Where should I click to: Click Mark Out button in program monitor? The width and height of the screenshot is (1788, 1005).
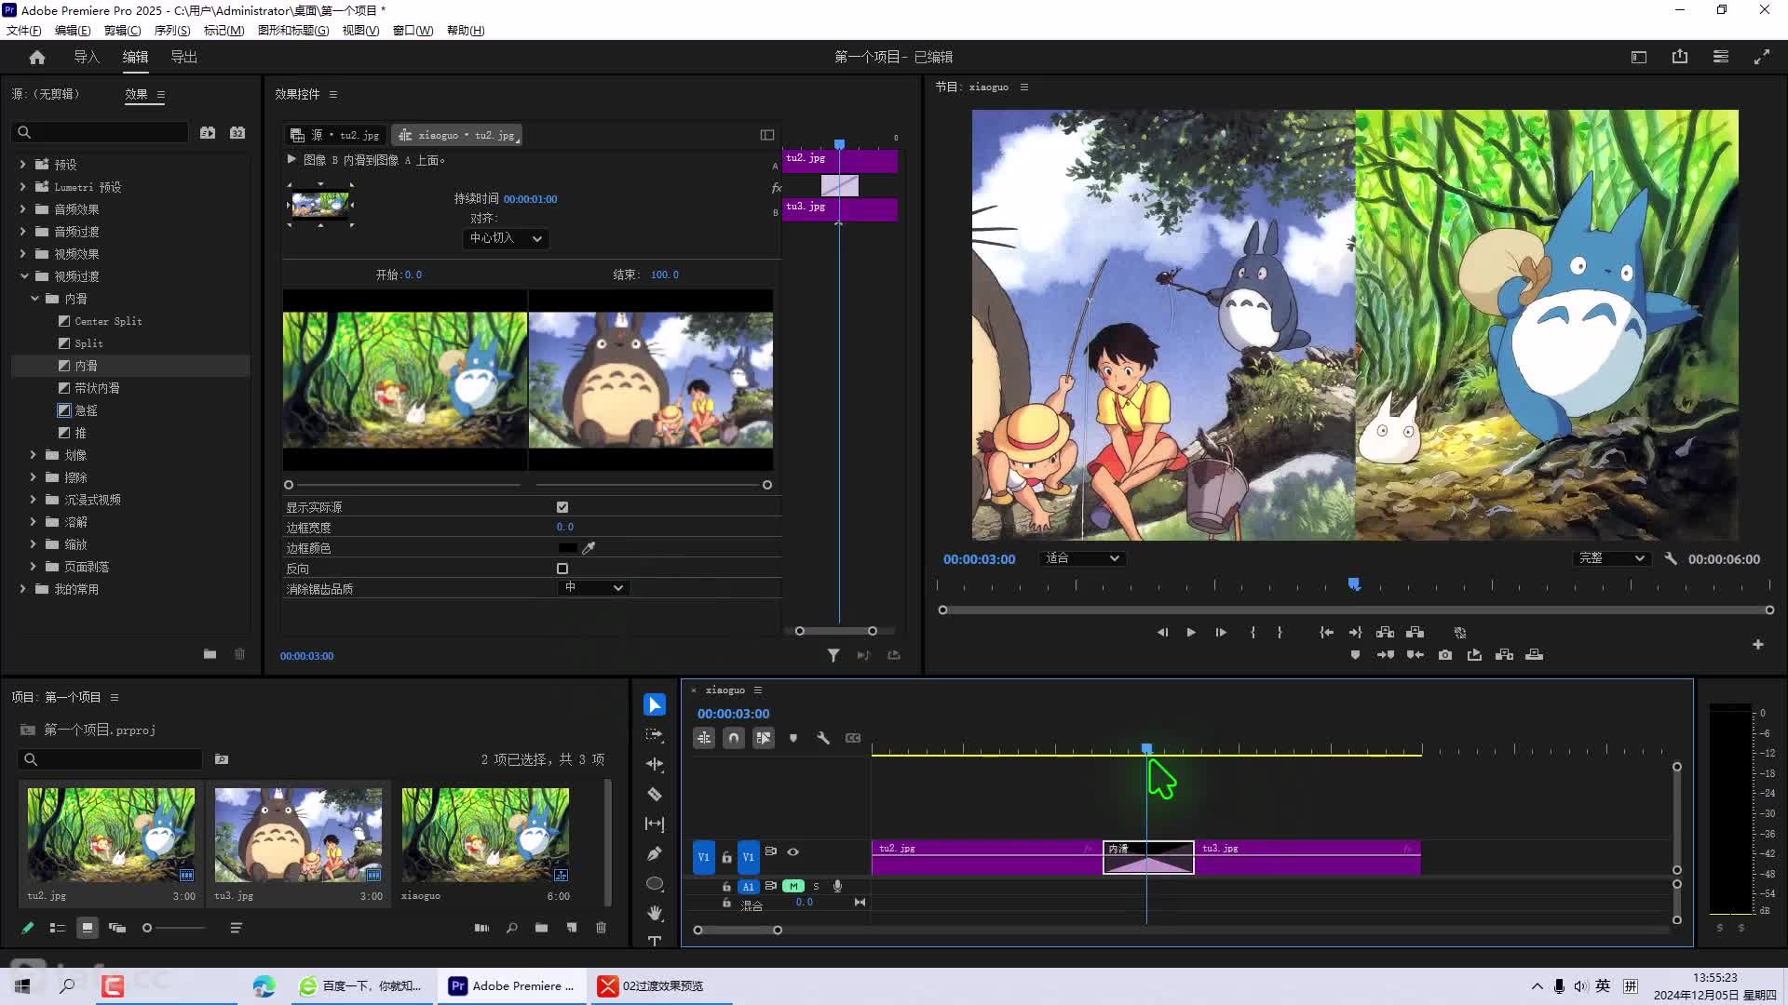(1280, 633)
